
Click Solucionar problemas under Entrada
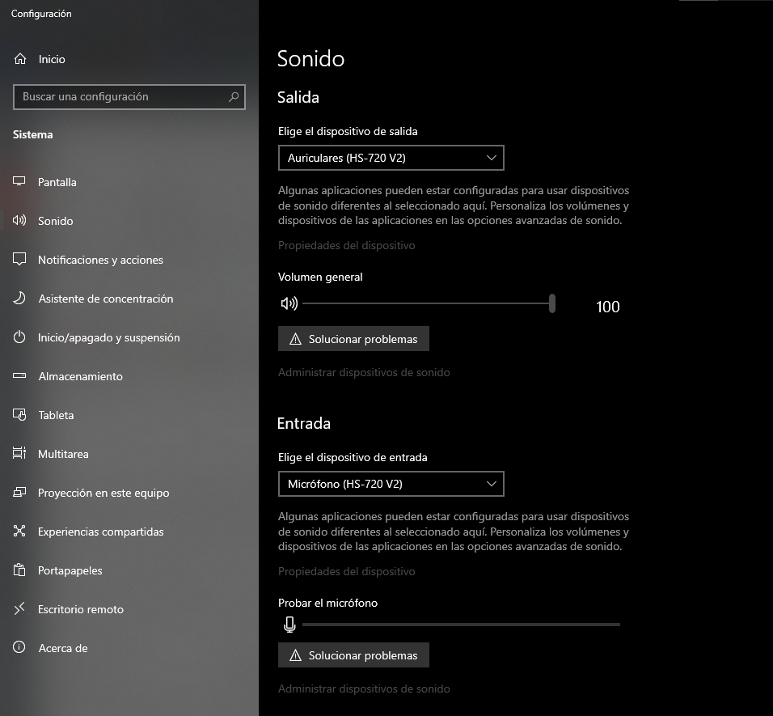[x=353, y=655]
